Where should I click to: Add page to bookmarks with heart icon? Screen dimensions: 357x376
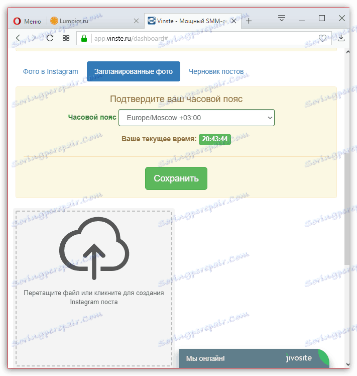[x=322, y=38]
